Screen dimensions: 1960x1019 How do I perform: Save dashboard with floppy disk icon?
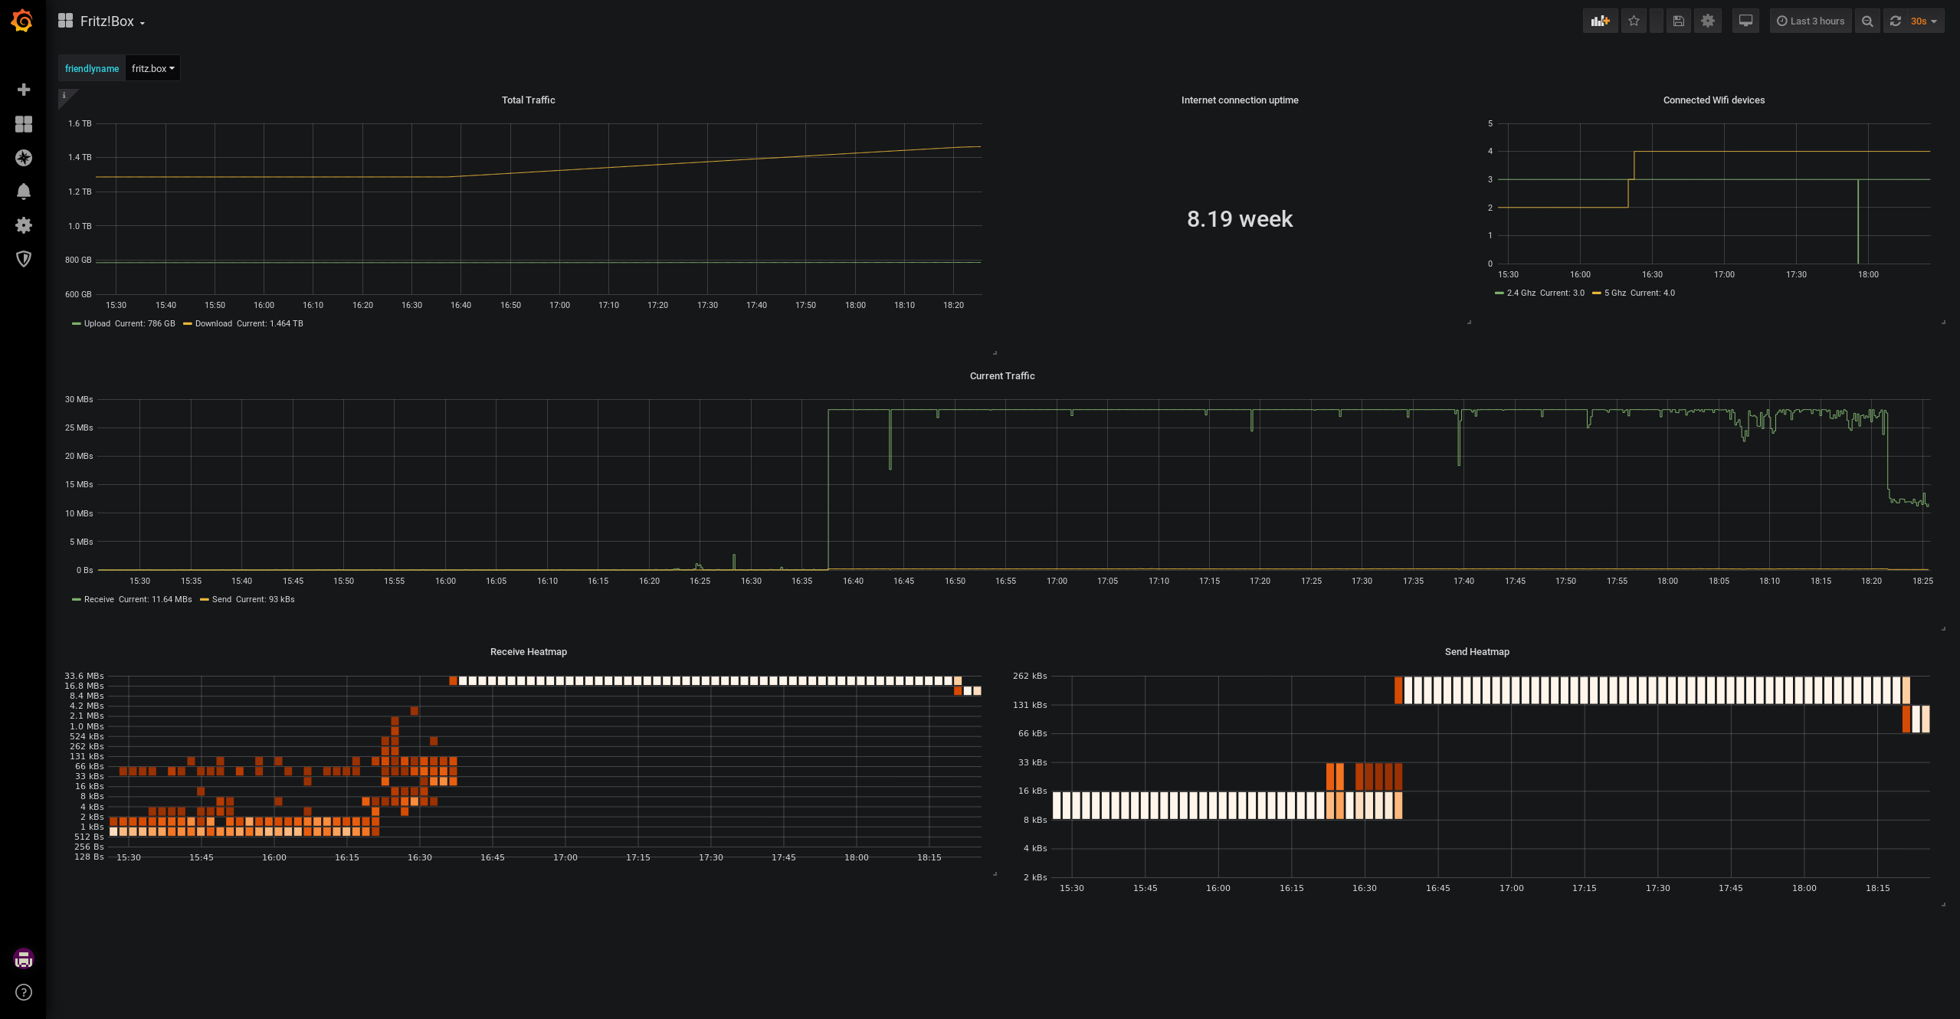pyautogui.click(x=1678, y=21)
